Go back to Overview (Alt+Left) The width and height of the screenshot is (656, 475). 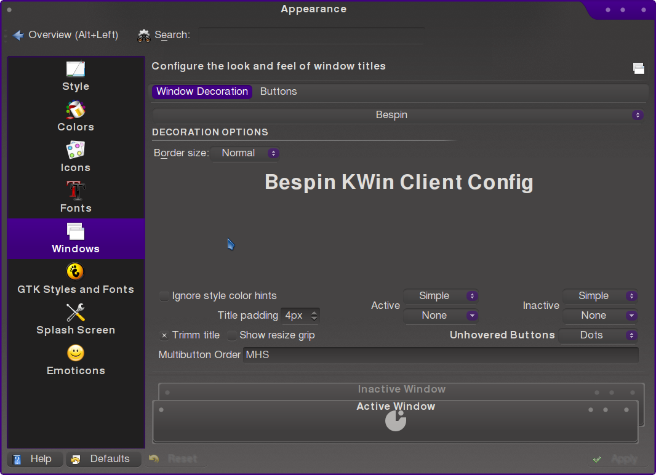[x=66, y=35]
